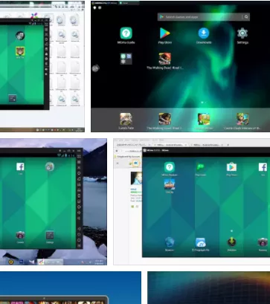270x304 pixels.
Task: Click the circular handle on aurora screen's left edge
Action: (96, 68)
